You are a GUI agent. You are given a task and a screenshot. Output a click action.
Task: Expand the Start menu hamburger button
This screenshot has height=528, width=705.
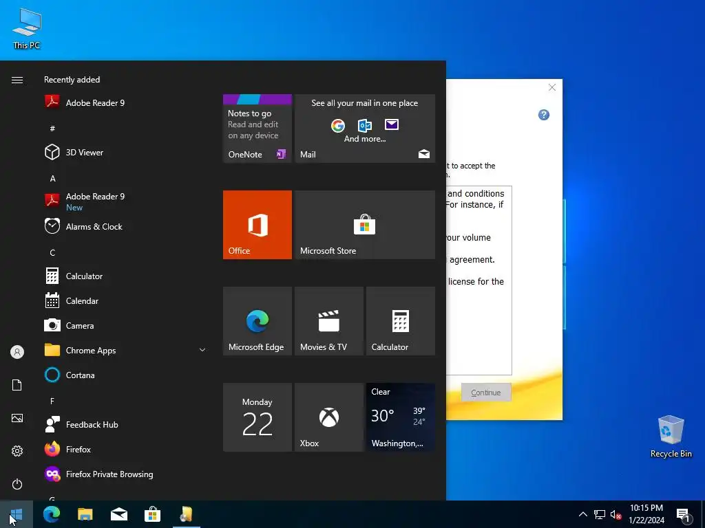pyautogui.click(x=17, y=80)
